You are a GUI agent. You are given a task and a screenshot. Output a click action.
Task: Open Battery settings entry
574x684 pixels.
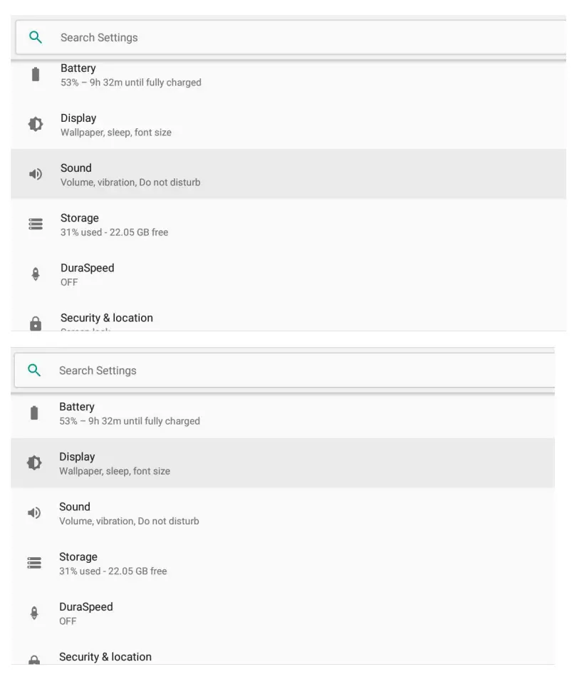point(214,74)
